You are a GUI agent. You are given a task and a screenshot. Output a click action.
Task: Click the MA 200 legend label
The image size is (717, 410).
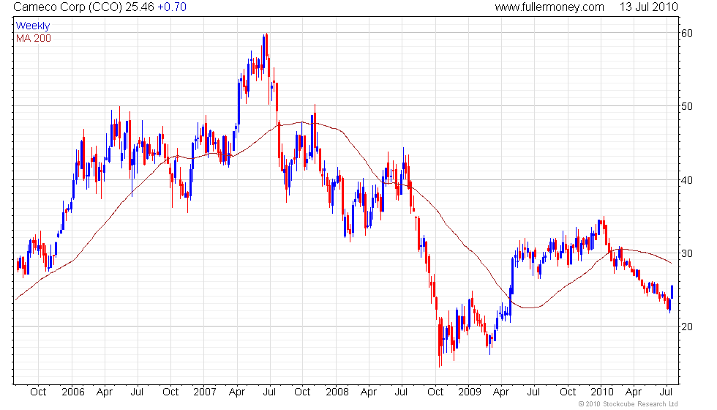coord(34,38)
